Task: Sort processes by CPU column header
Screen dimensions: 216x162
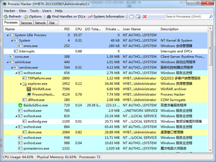Action: tap(78, 29)
